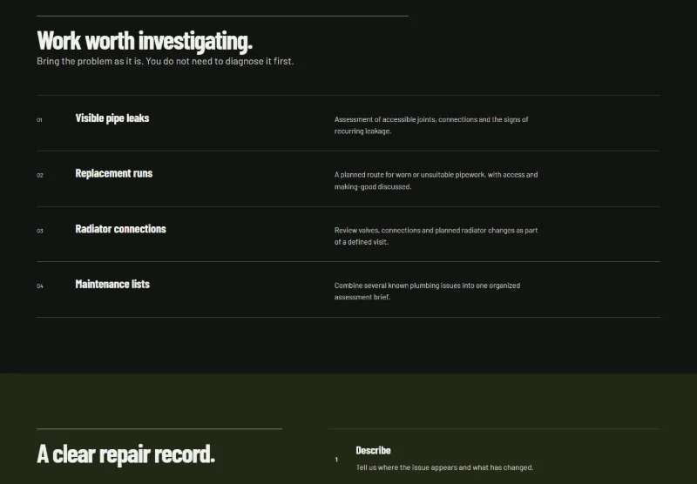This screenshot has width=697, height=484.
Task: Click the 'Visible pipe leaks' title
Action: pyautogui.click(x=112, y=118)
